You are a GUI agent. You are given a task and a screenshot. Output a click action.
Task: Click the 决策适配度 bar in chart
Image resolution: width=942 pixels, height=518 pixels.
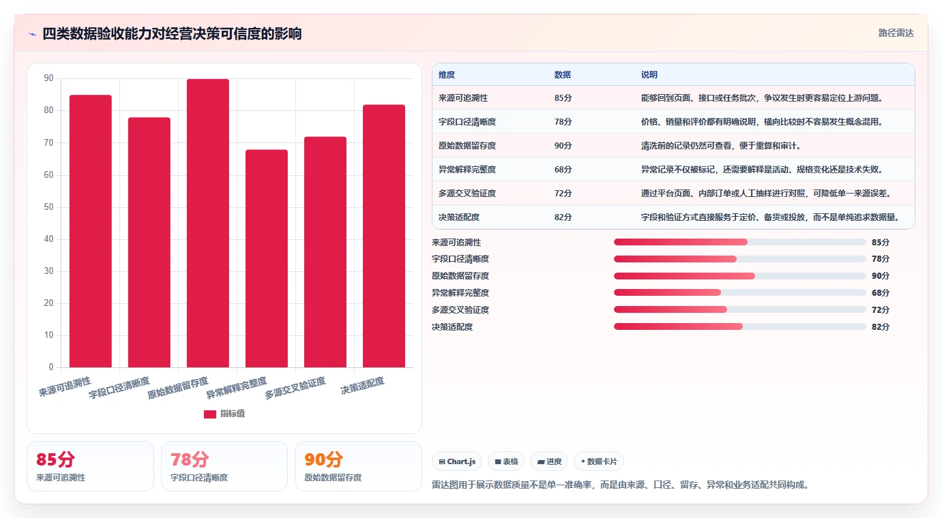point(384,236)
